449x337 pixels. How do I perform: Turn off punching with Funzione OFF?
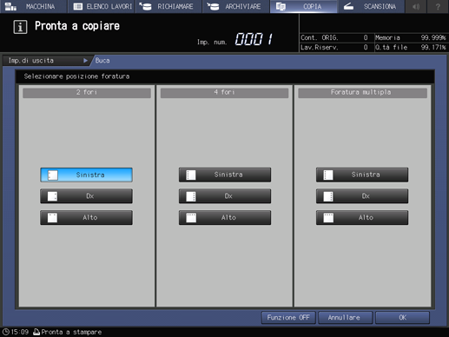pyautogui.click(x=288, y=318)
